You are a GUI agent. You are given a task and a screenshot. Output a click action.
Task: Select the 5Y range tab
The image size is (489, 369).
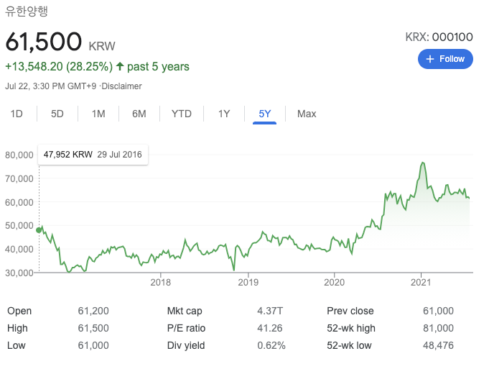pyautogui.click(x=265, y=114)
